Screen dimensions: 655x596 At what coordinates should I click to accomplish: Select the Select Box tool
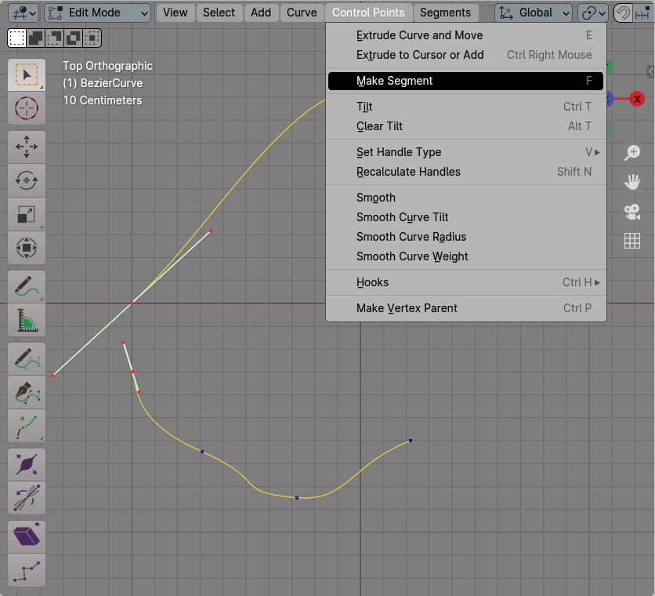coord(27,74)
